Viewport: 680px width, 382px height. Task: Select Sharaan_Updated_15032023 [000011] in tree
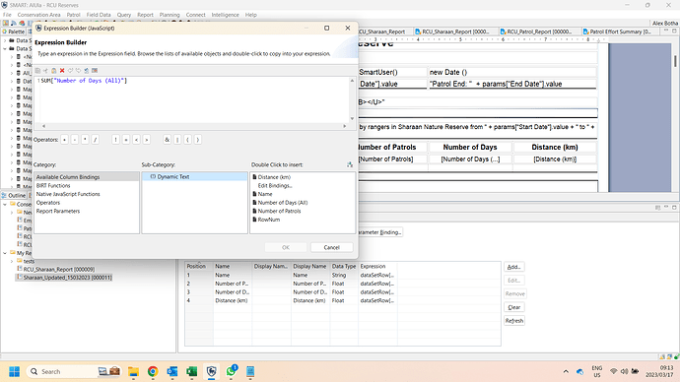tap(64, 278)
